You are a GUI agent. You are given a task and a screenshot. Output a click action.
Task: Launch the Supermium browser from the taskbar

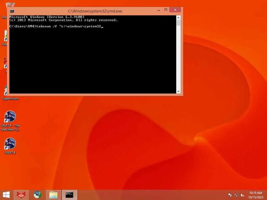click(x=37, y=195)
